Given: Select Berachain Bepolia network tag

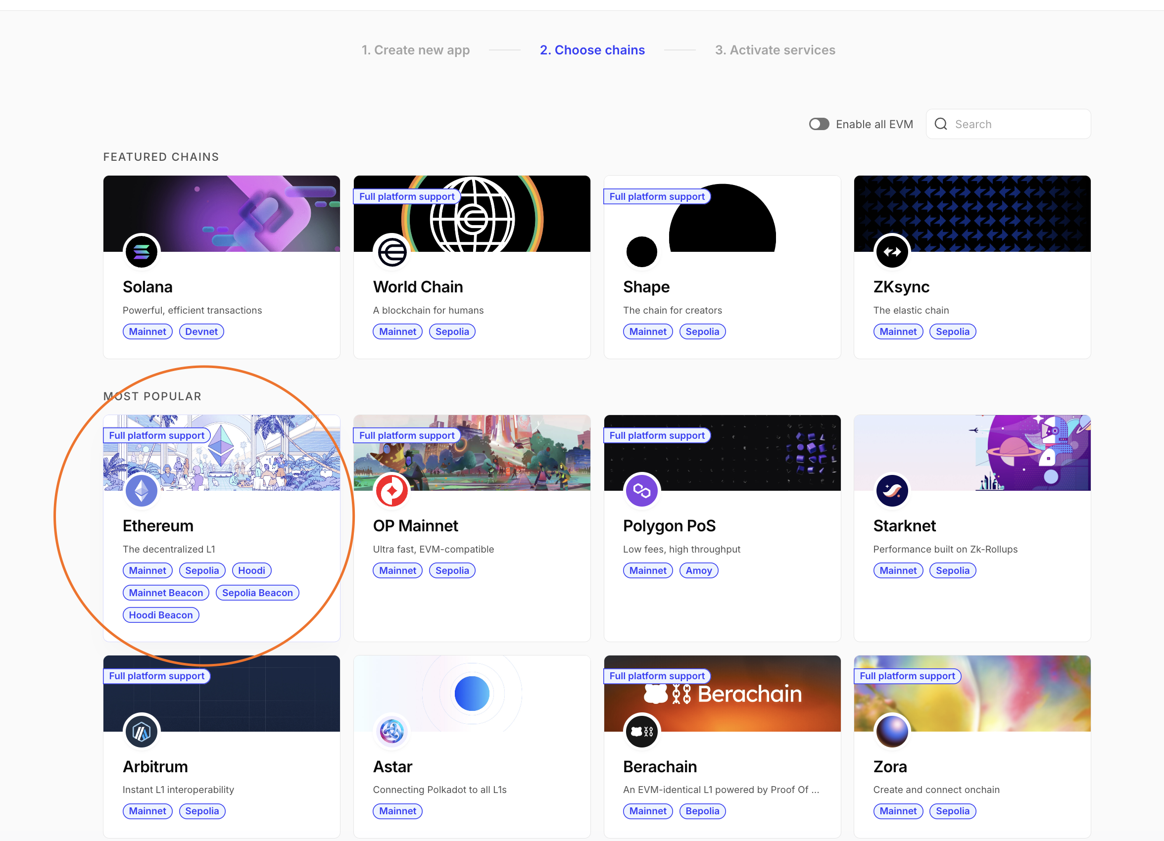Looking at the screenshot, I should 702,811.
